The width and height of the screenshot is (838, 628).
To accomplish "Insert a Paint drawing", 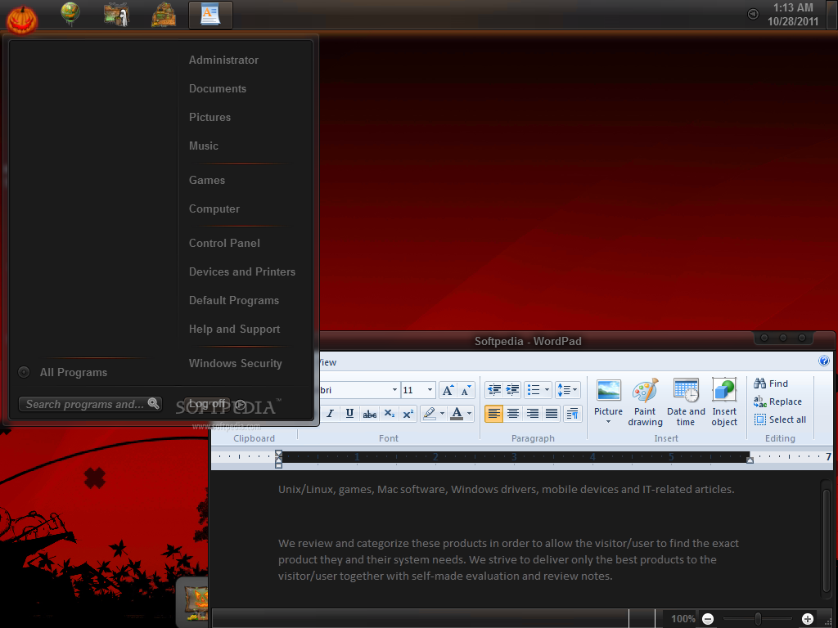I will tap(645, 402).
